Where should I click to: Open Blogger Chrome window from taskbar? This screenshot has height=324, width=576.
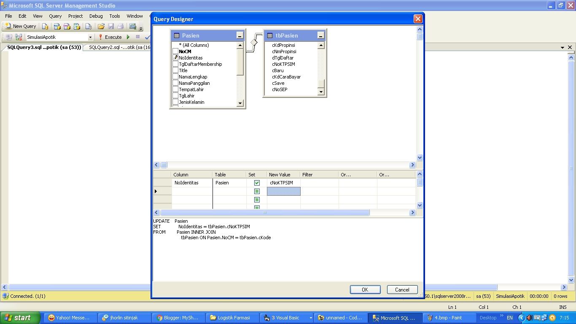(178, 318)
